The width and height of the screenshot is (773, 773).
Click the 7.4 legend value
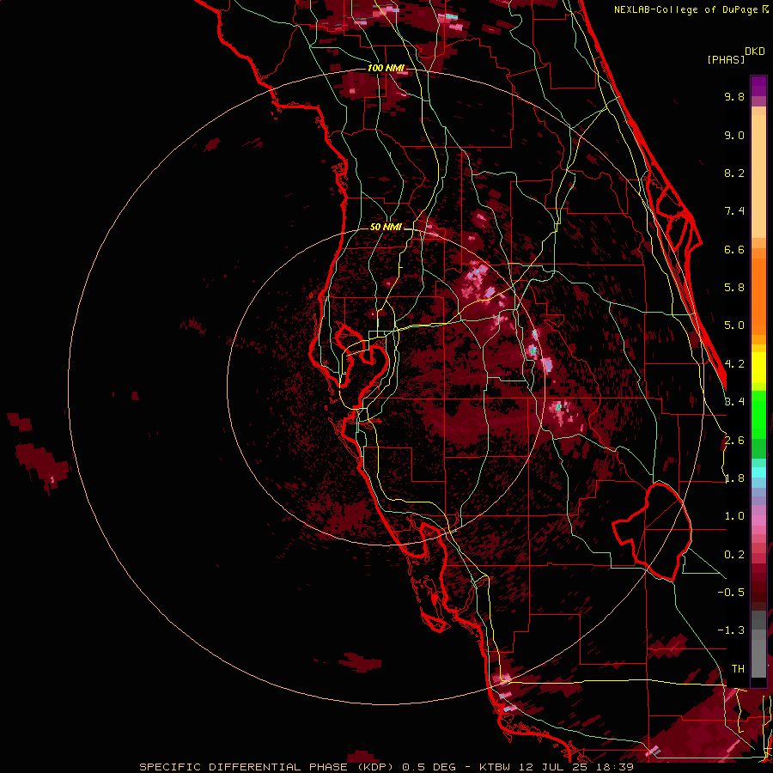point(734,211)
